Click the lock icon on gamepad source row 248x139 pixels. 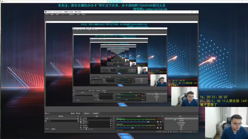113,126
